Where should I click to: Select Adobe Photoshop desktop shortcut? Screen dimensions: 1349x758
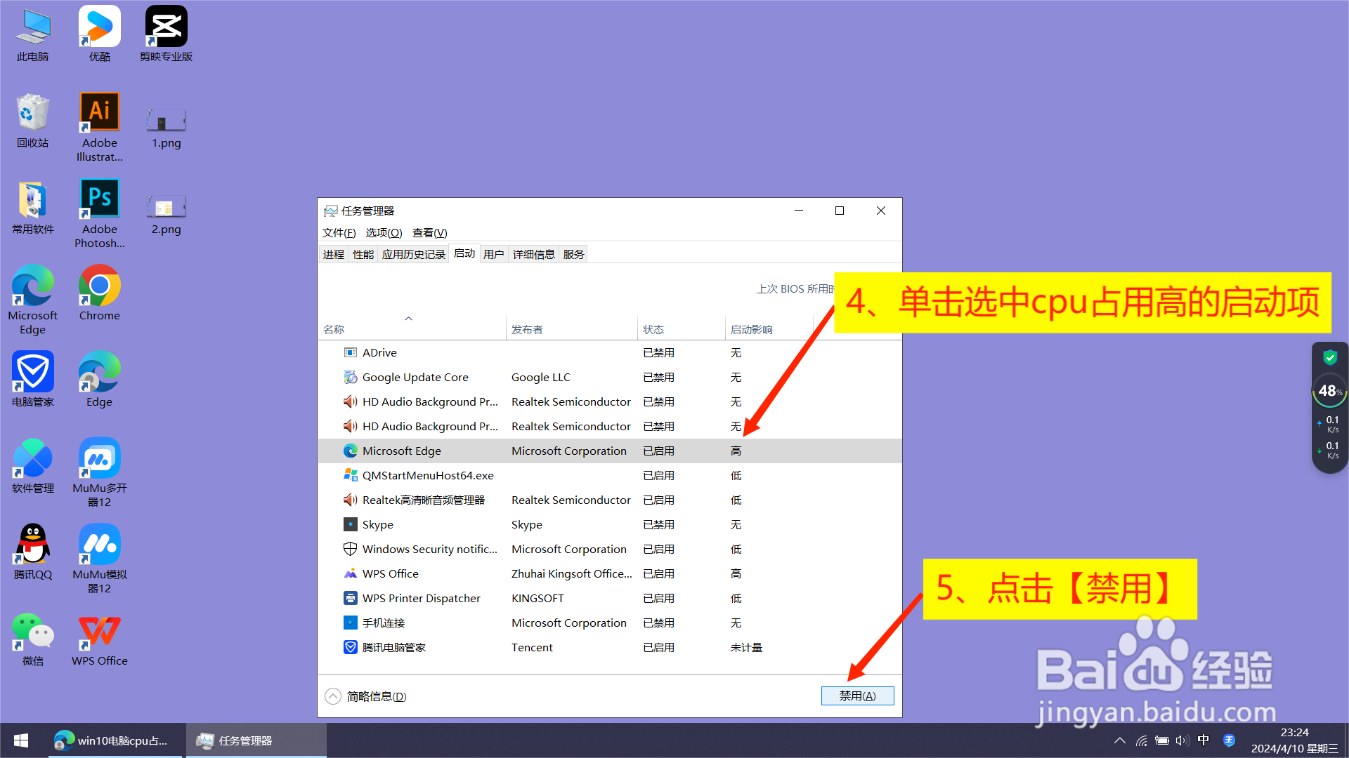tap(99, 214)
